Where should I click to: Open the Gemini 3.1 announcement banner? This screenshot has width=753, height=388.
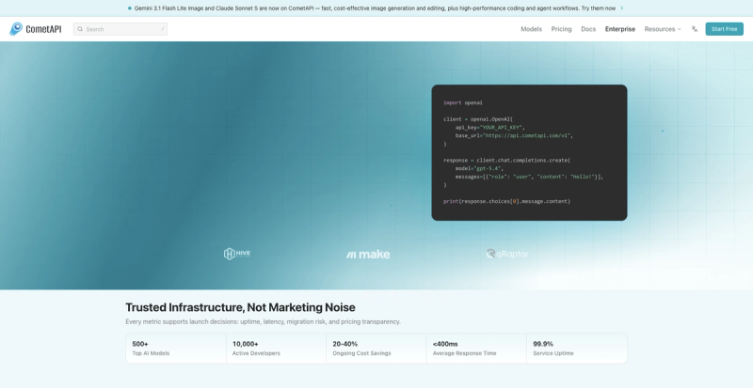(x=375, y=8)
